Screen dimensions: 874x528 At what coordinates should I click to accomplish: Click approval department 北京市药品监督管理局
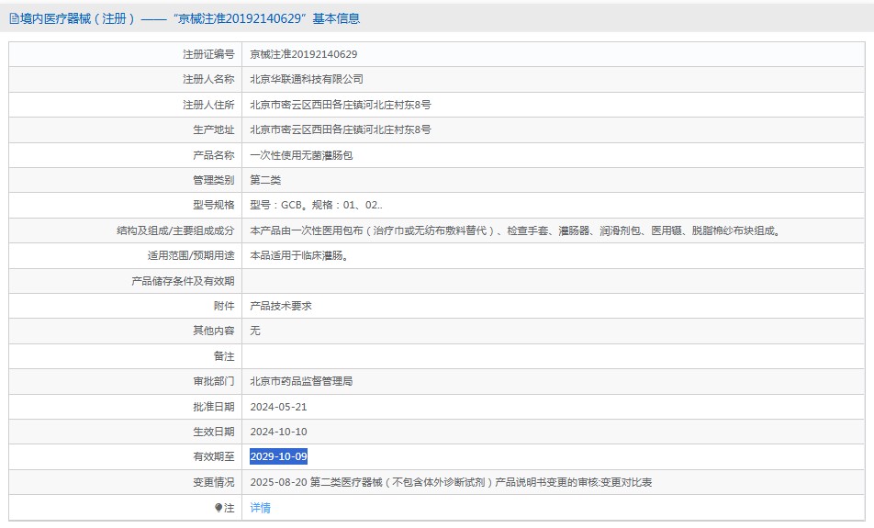point(300,381)
